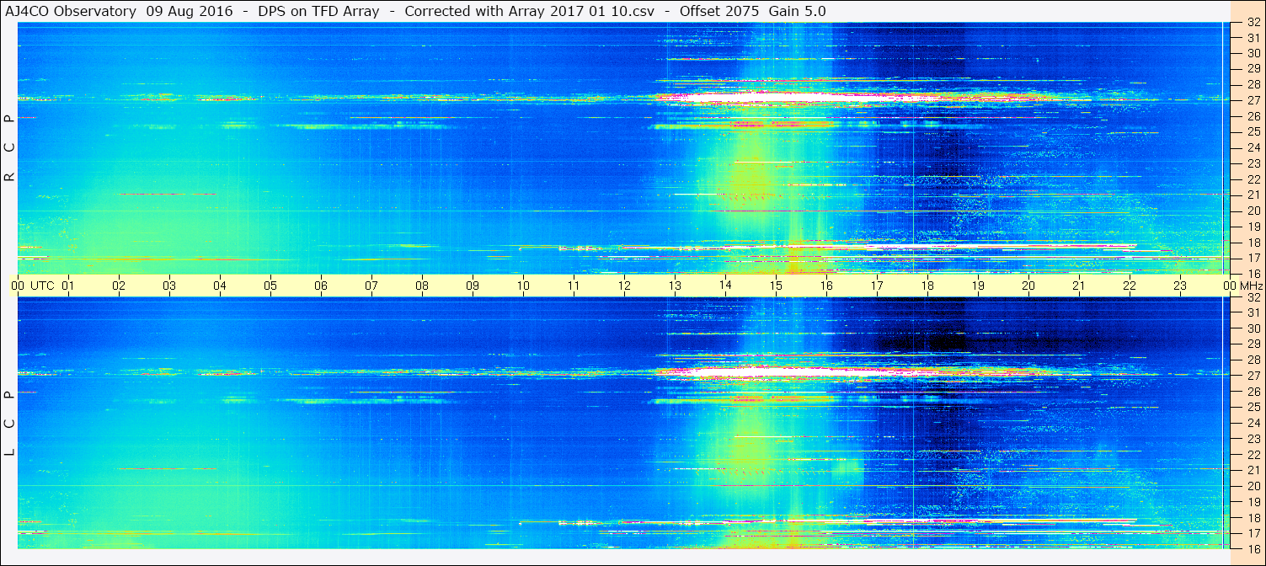Viewport: 1266px width, 566px height.
Task: Select the 21 hour mark on time axis
Action: (x=1079, y=286)
